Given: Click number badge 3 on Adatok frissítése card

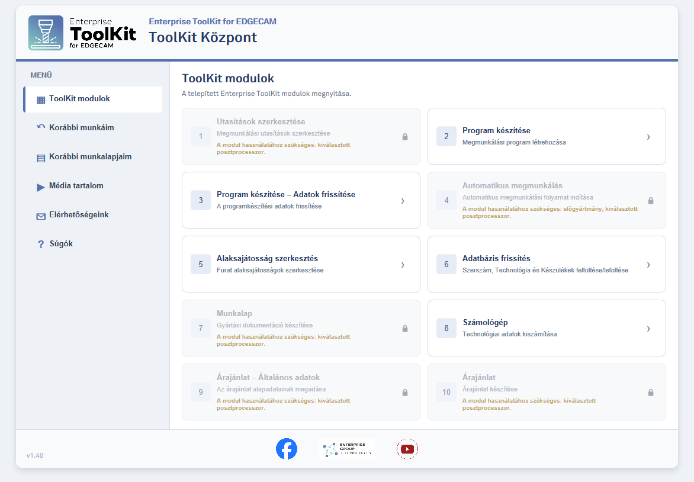Looking at the screenshot, I should 201,201.
